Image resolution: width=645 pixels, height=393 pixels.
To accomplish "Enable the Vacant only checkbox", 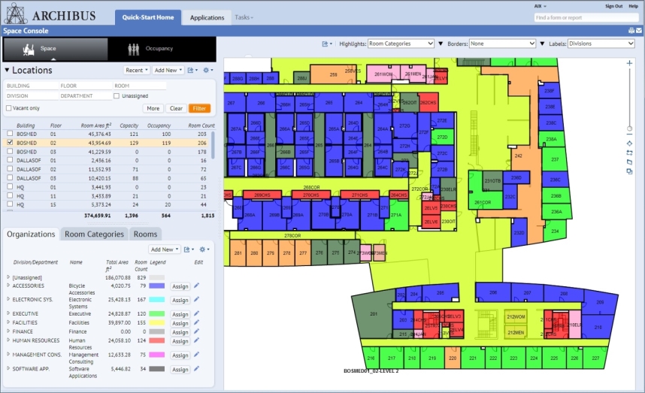I will (8, 108).
